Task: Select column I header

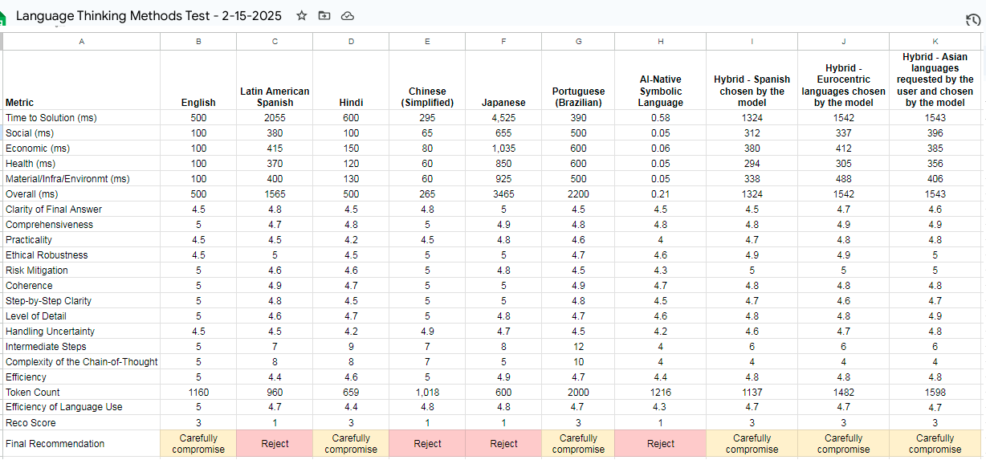Action: (x=752, y=42)
